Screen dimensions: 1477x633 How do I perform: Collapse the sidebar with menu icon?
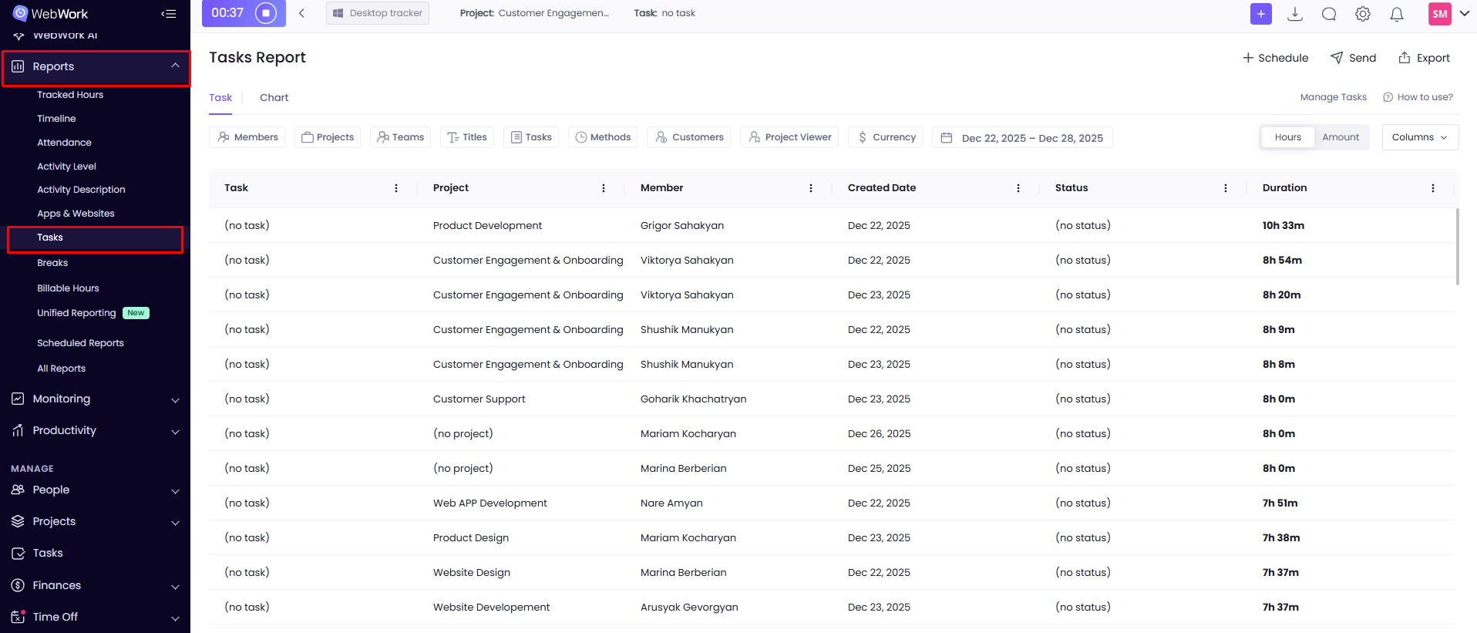coord(168,14)
